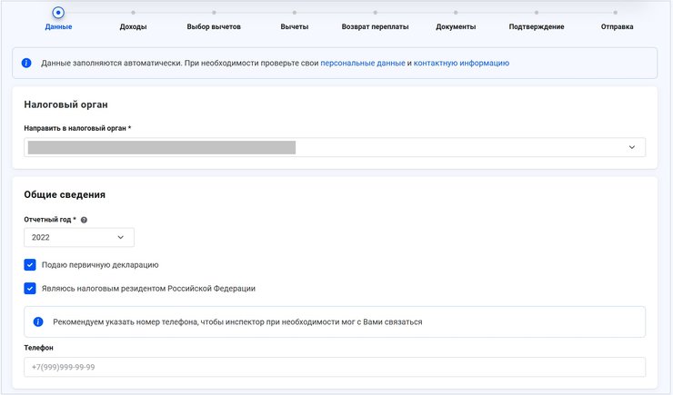Image resolution: width=673 pixels, height=395 pixels.
Task: Click the Документы step dot
Action: [456, 13]
